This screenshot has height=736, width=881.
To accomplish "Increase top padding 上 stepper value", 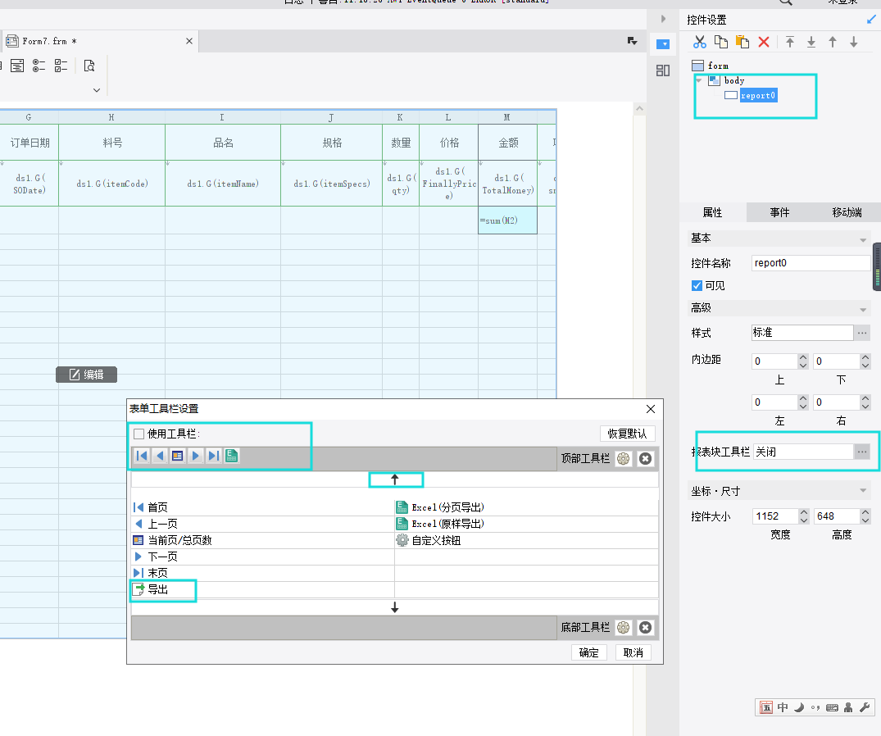I will point(803,357).
